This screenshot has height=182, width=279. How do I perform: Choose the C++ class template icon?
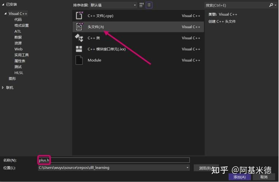click(79, 38)
